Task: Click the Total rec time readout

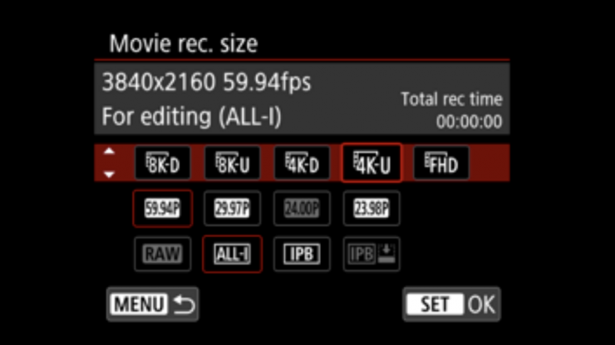Action: [451, 110]
